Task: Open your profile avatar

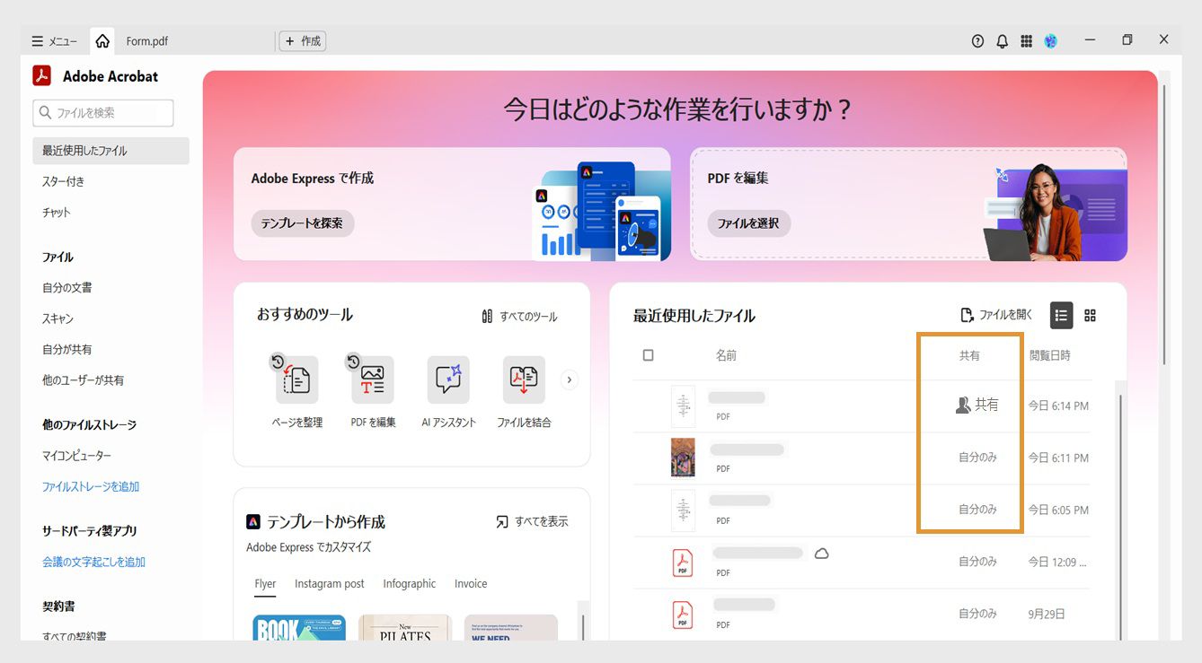Action: pos(1050,40)
